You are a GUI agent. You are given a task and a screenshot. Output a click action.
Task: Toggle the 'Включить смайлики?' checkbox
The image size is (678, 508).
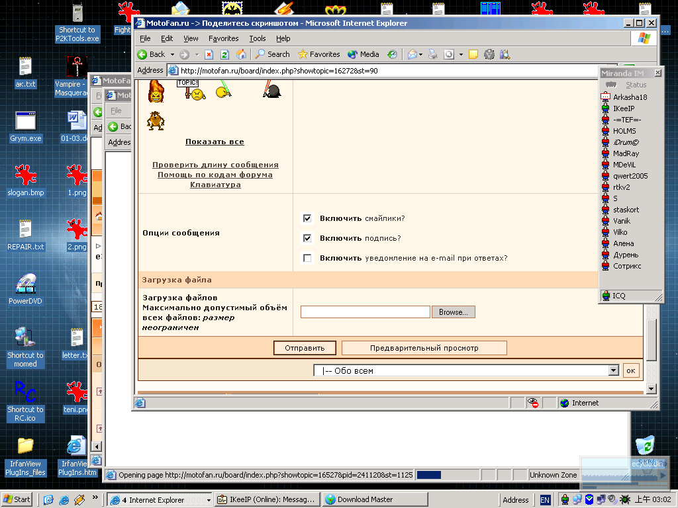click(x=307, y=218)
